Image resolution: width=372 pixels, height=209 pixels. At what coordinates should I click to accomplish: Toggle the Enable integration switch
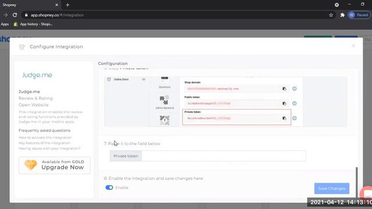point(109,188)
